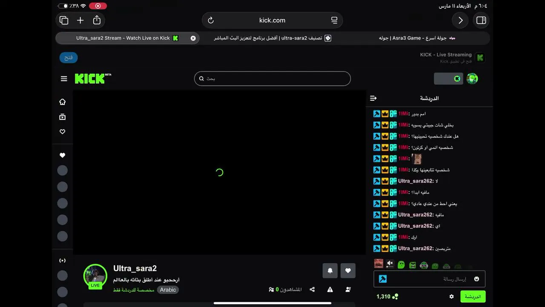Go to Home in the sidebar
Image resolution: width=545 pixels, height=307 pixels.
click(x=63, y=101)
